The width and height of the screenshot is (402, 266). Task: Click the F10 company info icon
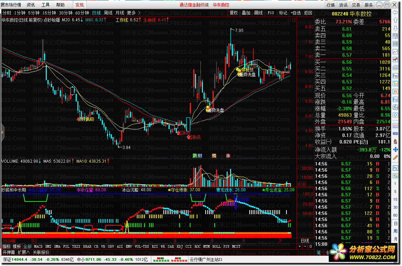tap(395, 76)
